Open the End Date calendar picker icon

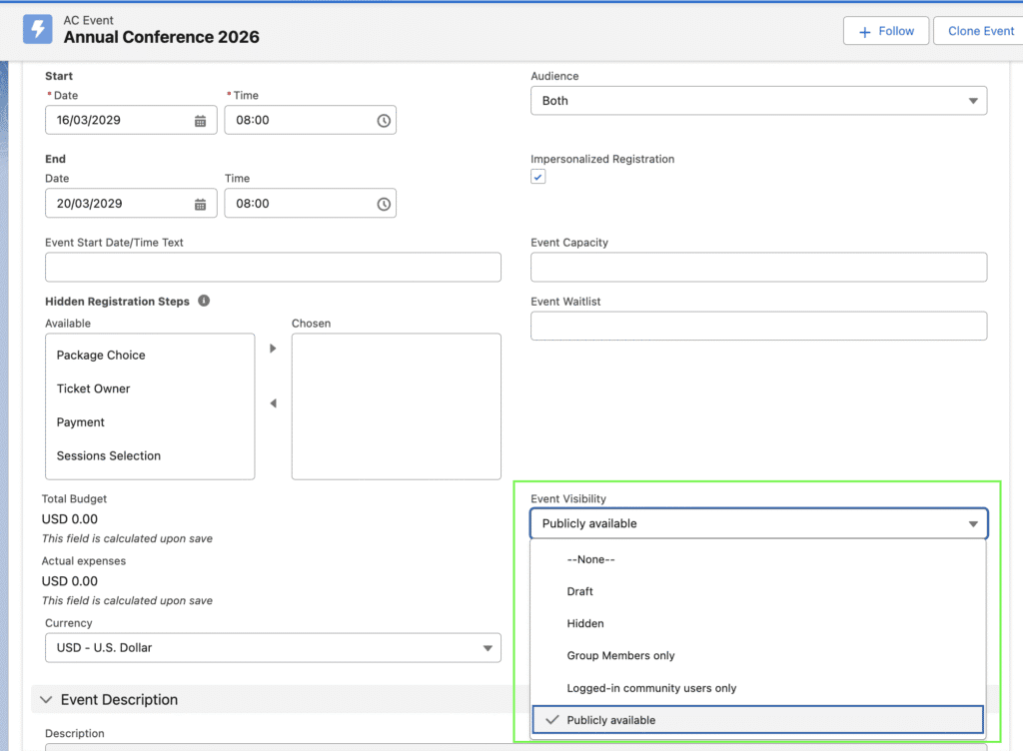[200, 204]
